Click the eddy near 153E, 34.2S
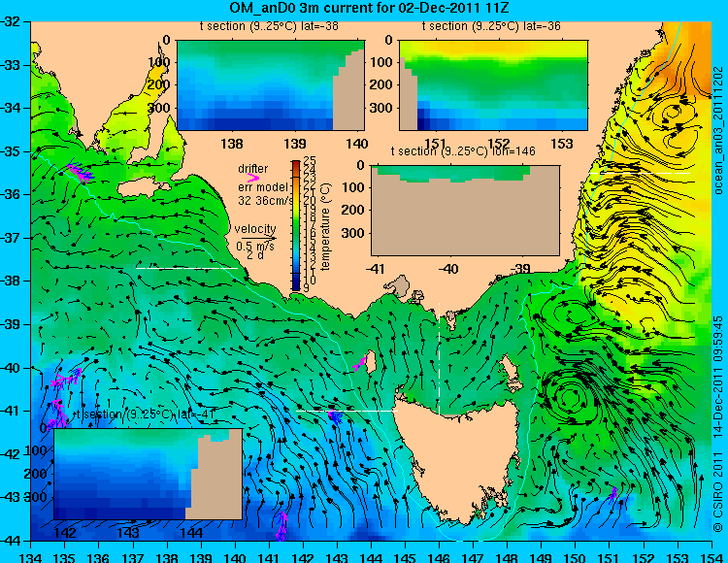Screen dimensions: 728x563 coord(672,112)
